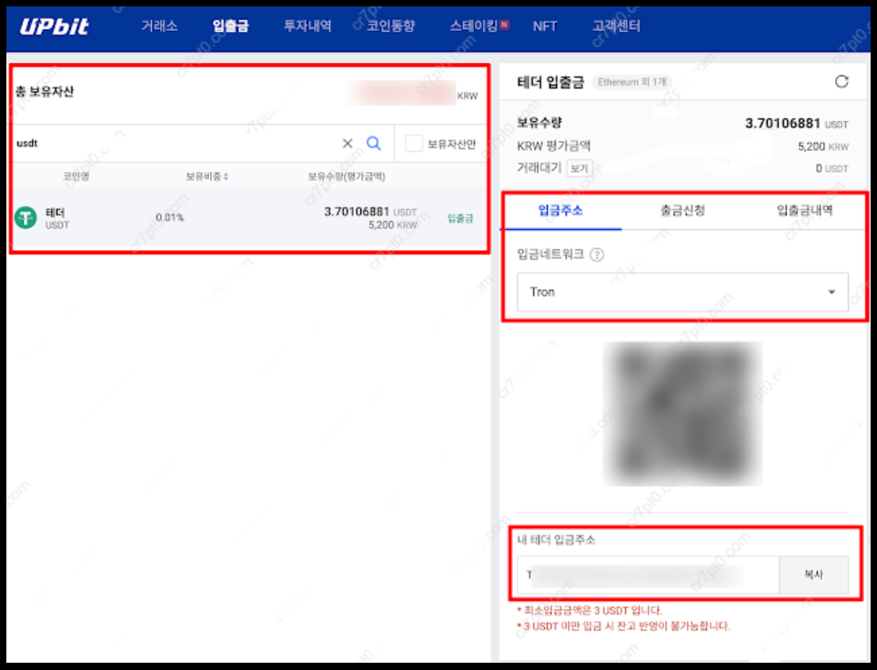Clear the usdt search text
This screenshot has width=877, height=670.
coord(348,144)
